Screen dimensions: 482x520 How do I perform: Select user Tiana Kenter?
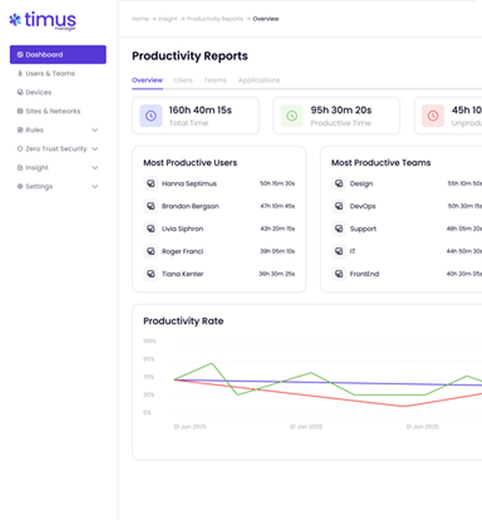click(182, 274)
